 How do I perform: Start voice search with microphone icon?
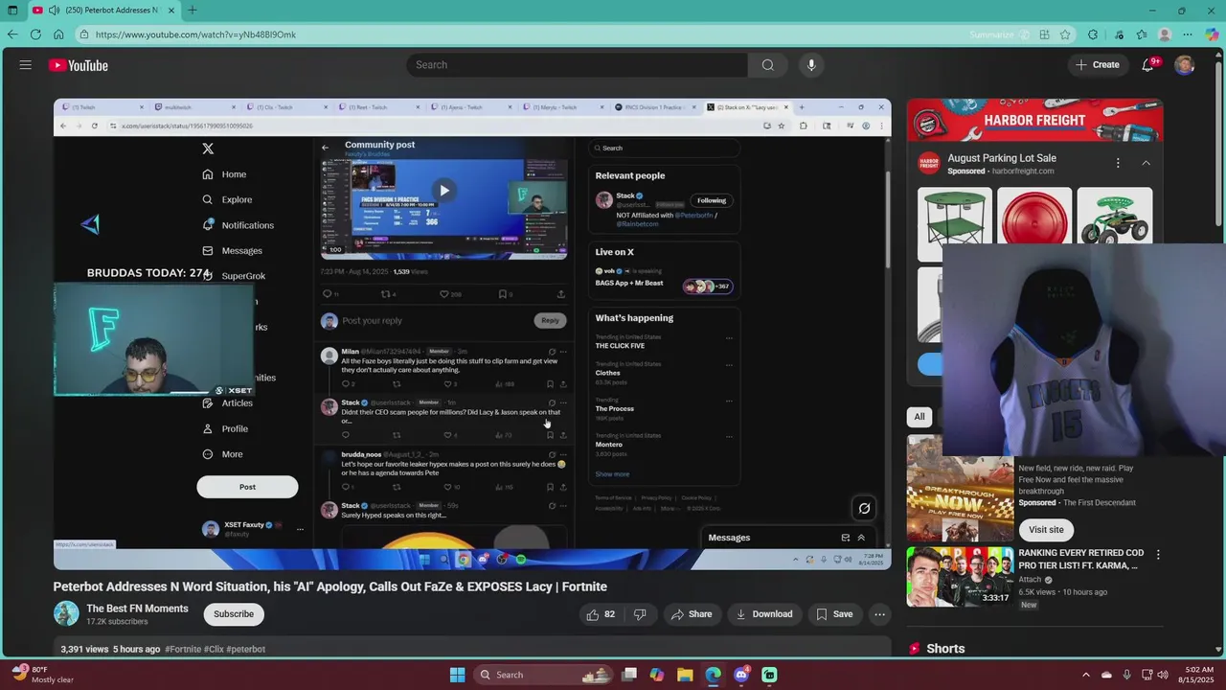click(811, 65)
